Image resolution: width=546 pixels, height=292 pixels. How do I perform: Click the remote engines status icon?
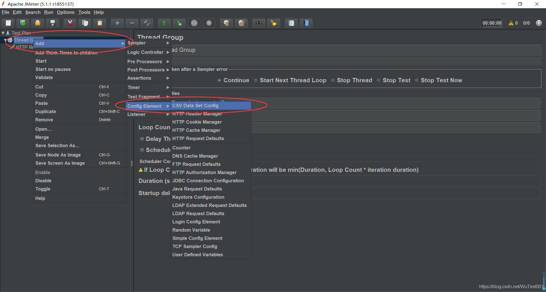[539, 23]
